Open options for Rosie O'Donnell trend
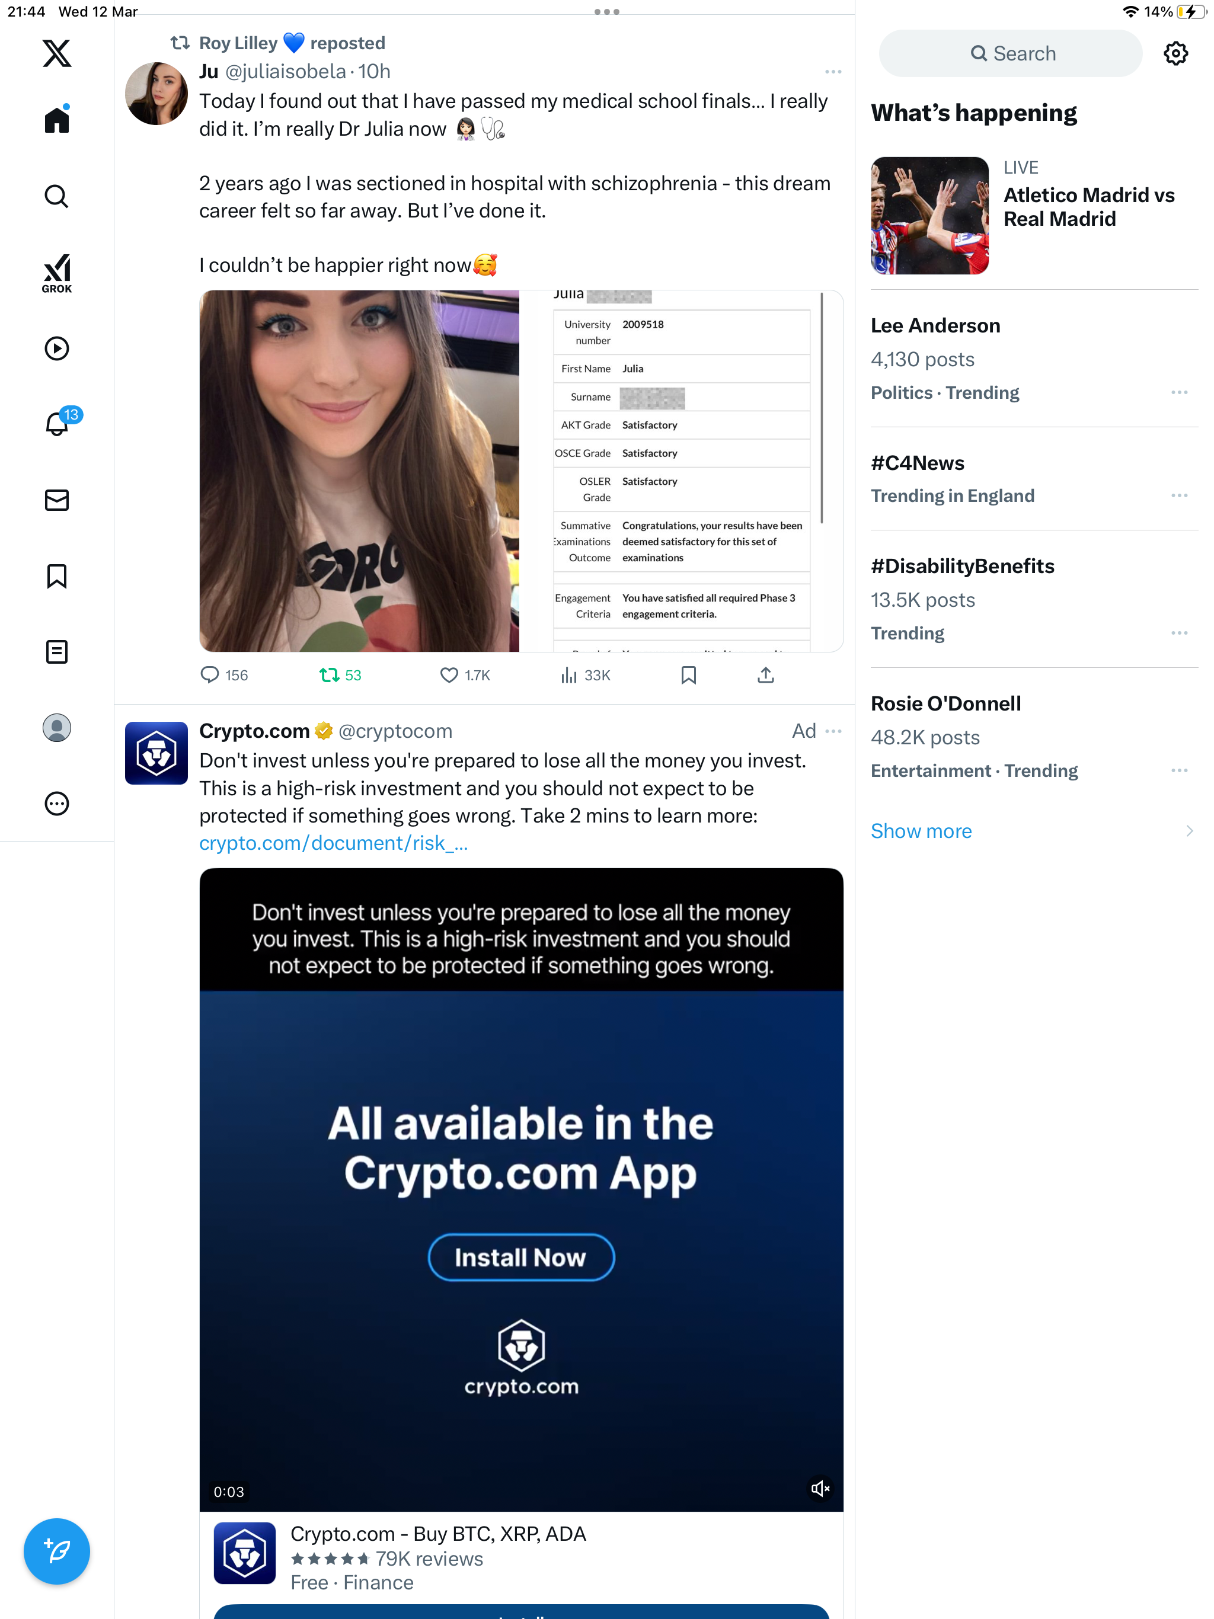This screenshot has width=1214, height=1619. tap(1179, 771)
